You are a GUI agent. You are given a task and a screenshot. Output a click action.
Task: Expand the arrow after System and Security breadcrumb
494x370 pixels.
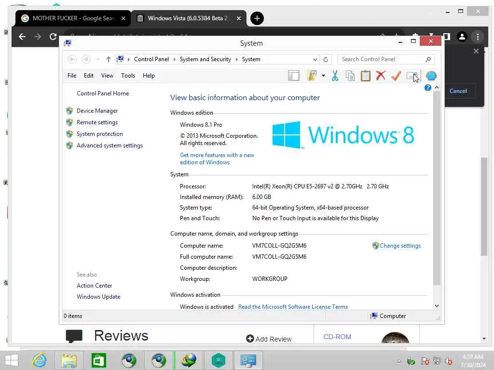click(x=236, y=59)
